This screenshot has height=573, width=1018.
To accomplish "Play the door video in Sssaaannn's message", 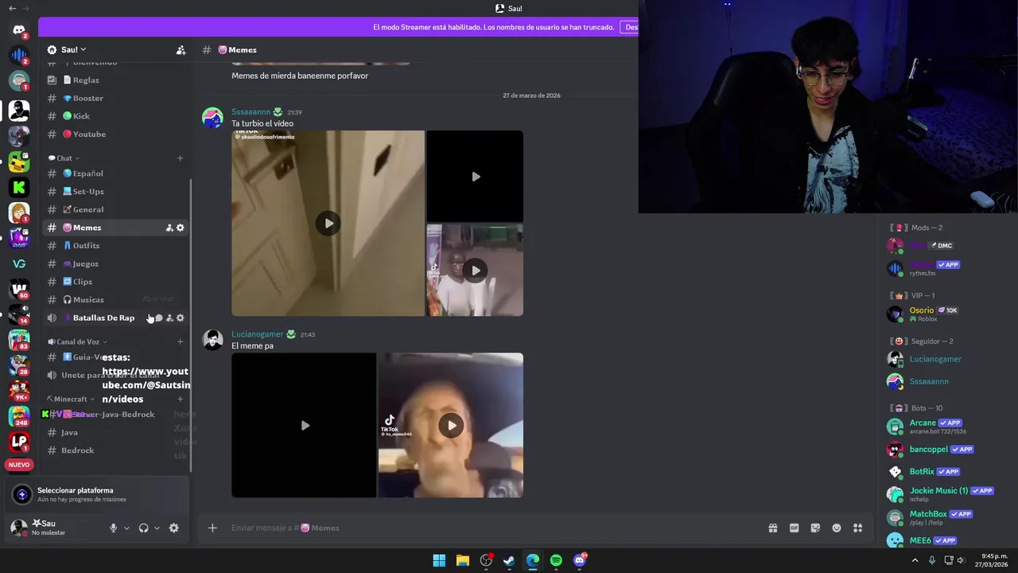I will click(x=328, y=224).
